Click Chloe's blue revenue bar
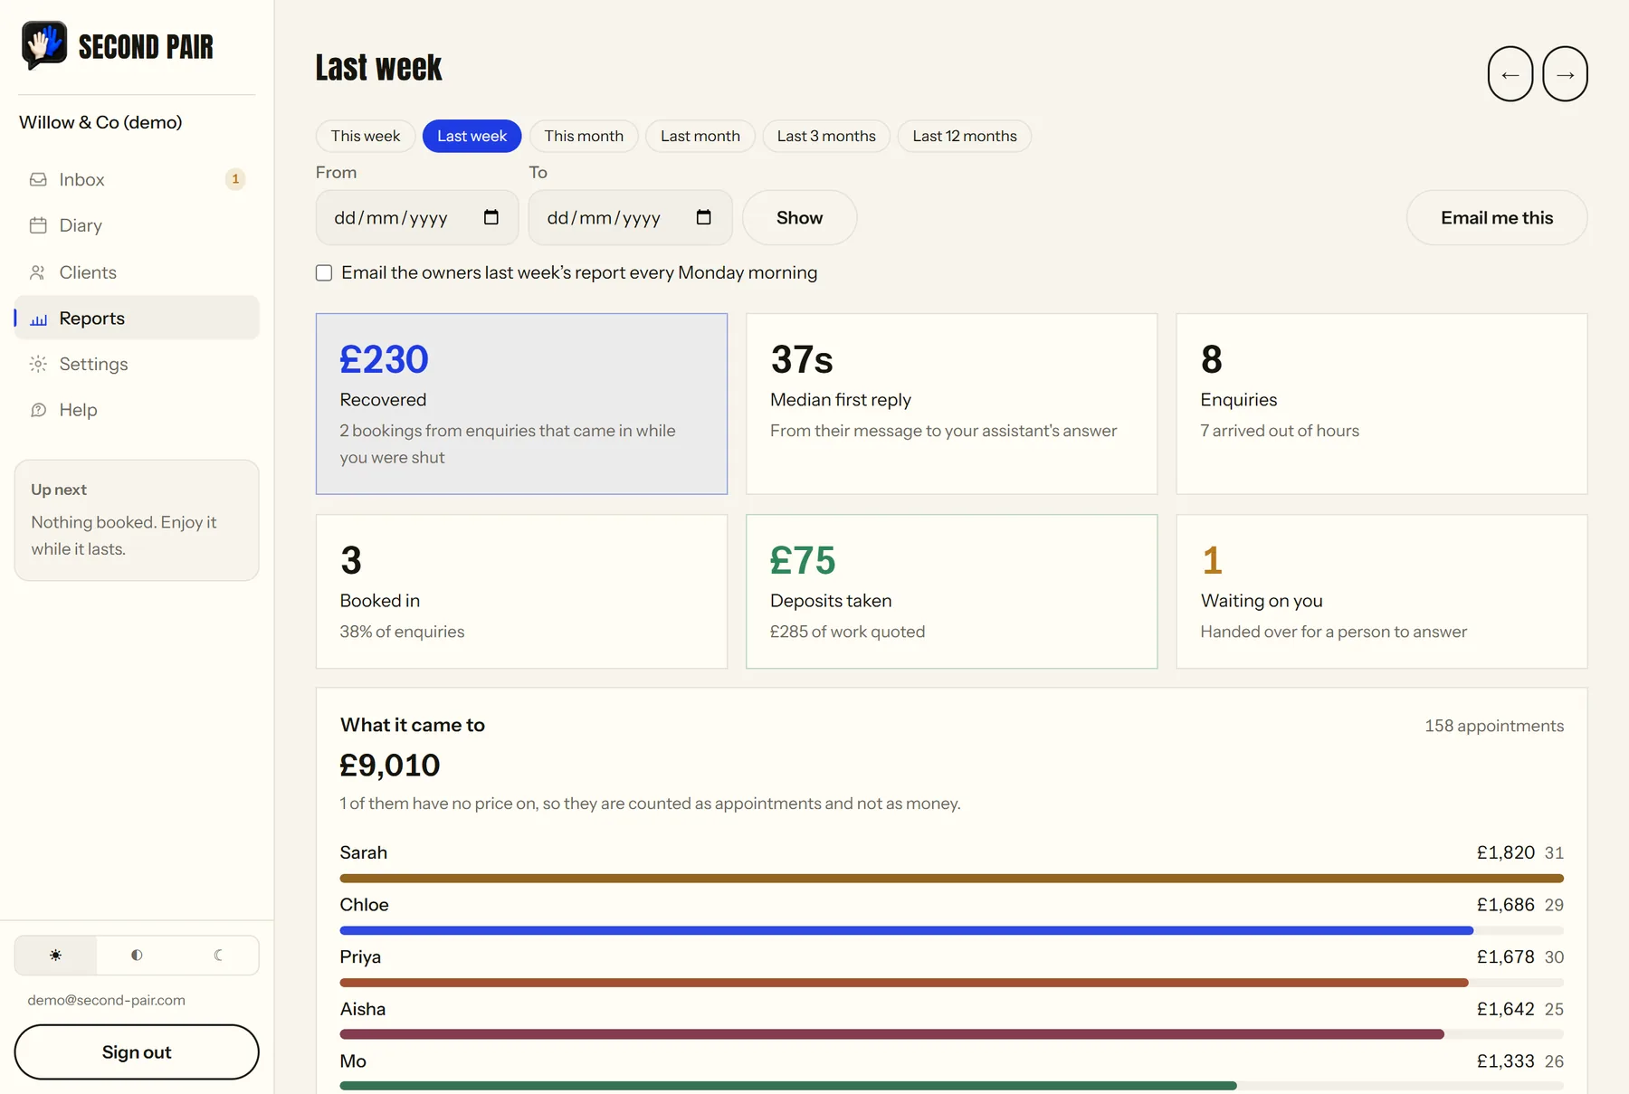 (x=907, y=930)
